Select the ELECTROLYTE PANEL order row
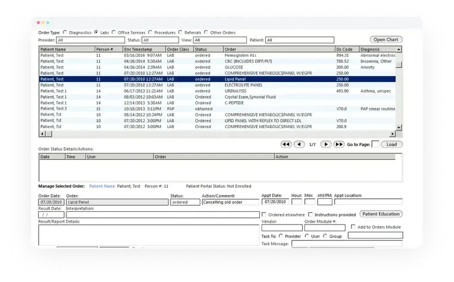 click(x=217, y=85)
